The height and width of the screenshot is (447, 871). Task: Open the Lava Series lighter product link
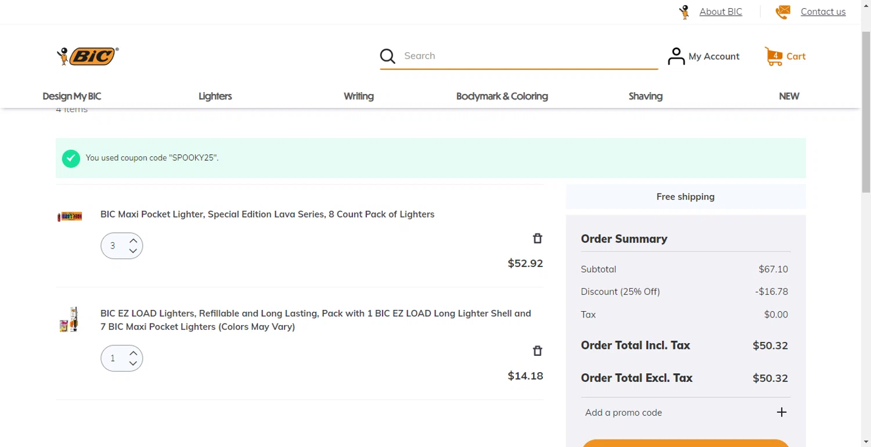pyautogui.click(x=267, y=214)
